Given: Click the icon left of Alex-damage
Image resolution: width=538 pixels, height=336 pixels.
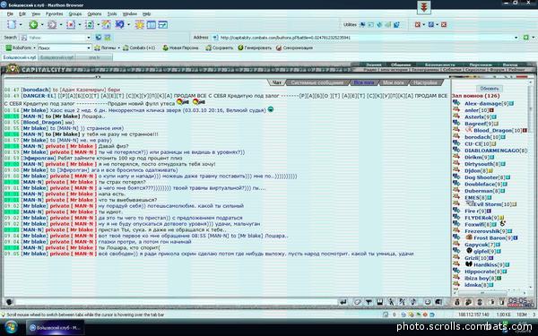Looking at the screenshot, I should 456,103.
